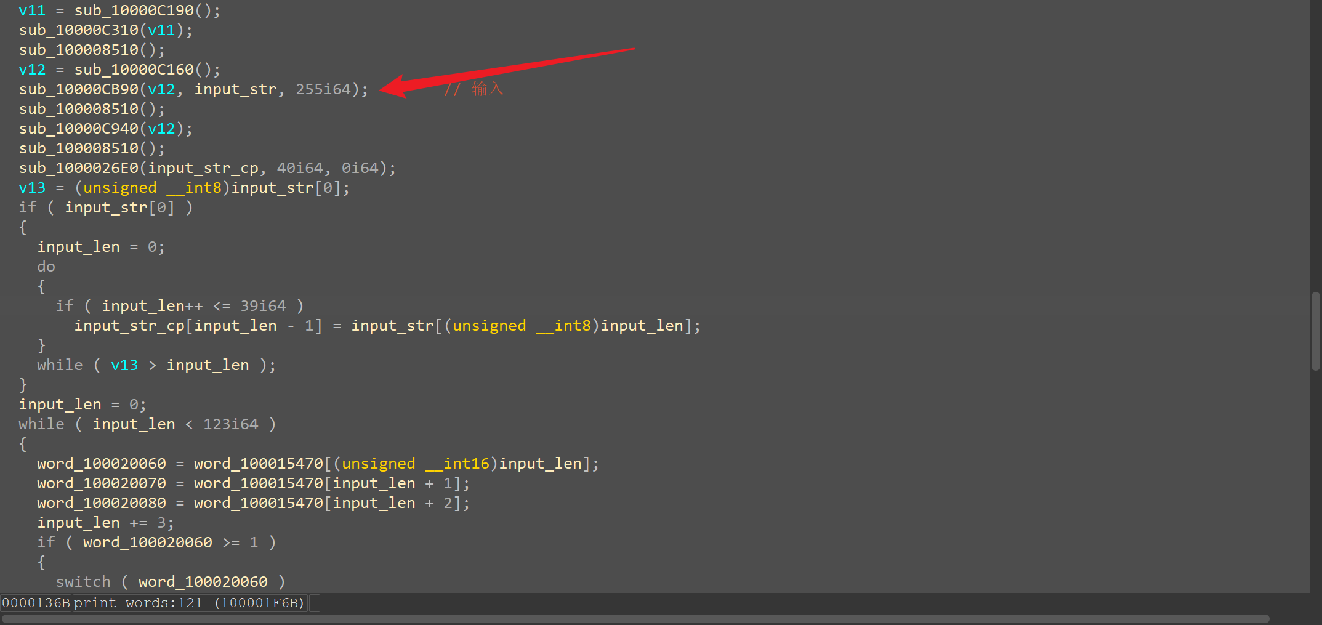Click the v13 variable being assigned

[32, 188]
